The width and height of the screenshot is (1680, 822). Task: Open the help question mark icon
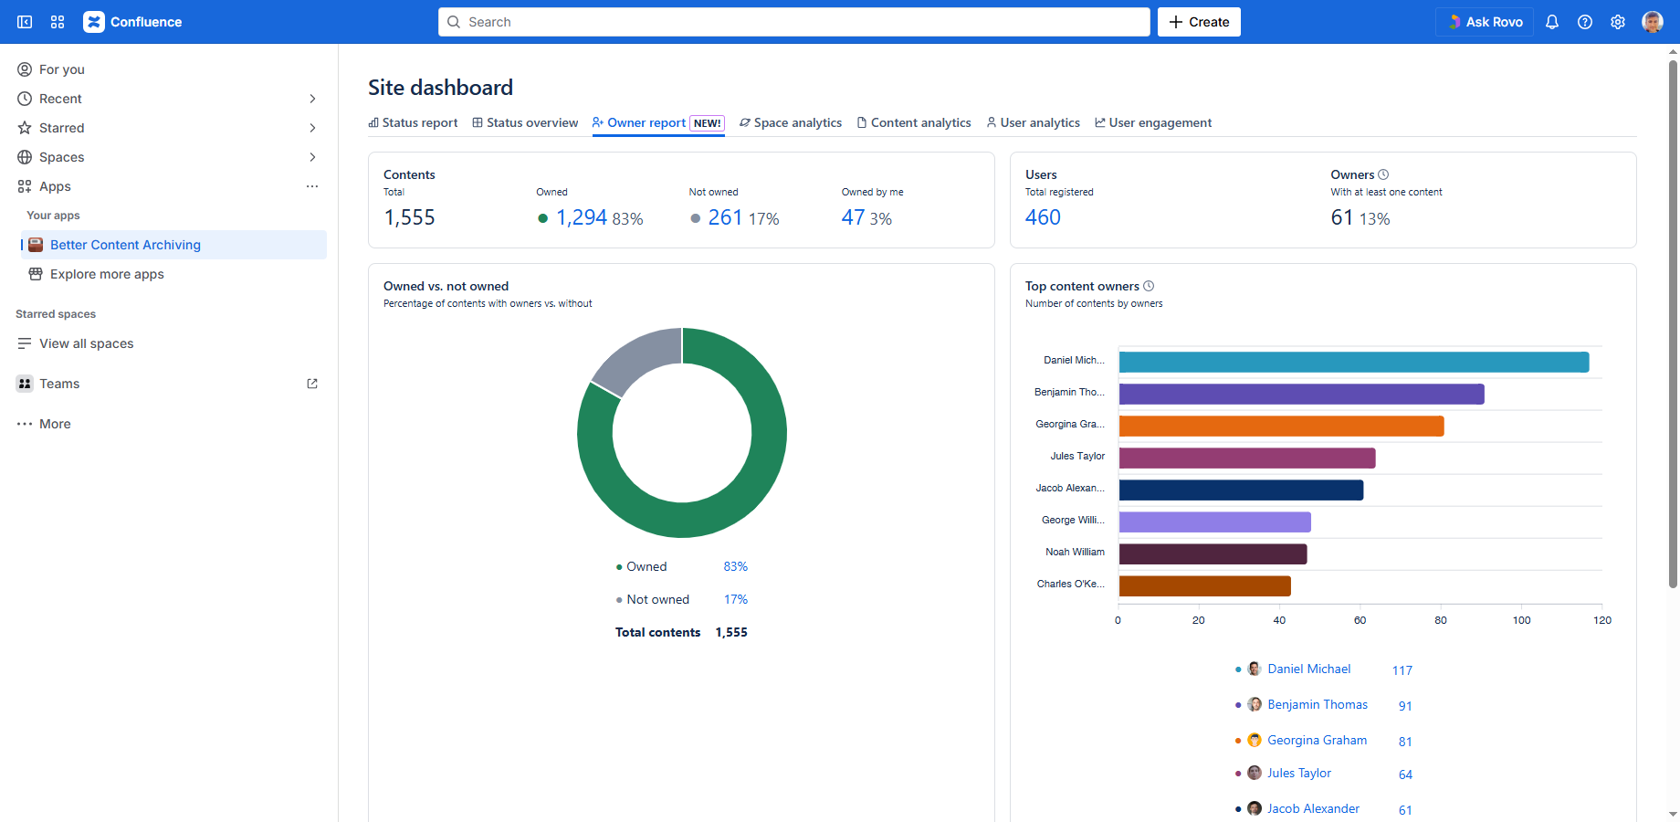1584,22
